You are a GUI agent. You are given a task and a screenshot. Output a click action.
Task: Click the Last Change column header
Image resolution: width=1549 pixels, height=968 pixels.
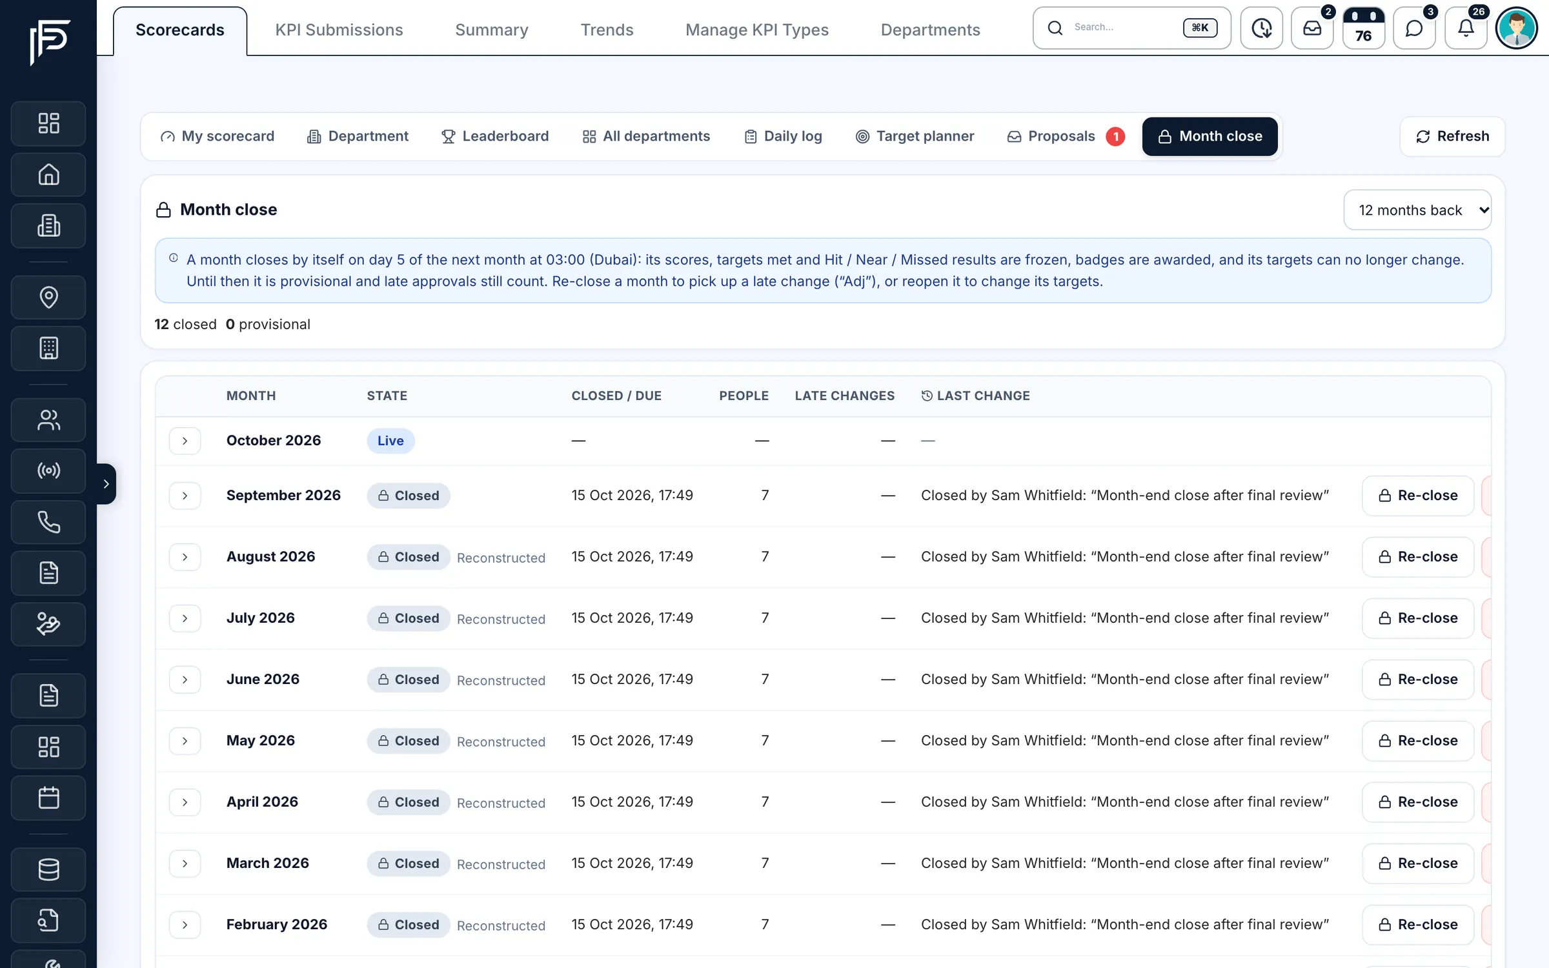point(975,396)
